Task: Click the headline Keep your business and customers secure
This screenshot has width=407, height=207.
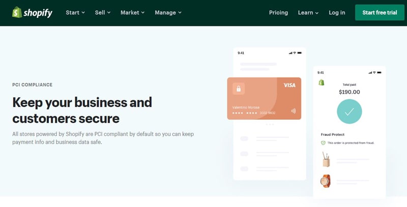Action: 82,110
